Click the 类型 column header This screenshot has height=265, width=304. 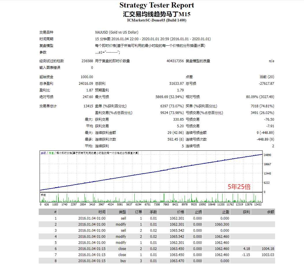(x=117, y=212)
